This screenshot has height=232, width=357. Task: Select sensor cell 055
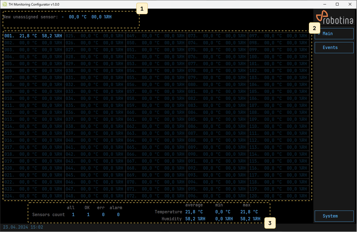point(156,78)
